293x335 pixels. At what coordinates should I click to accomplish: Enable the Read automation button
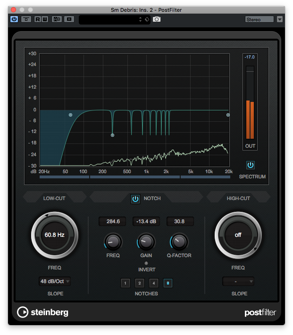(x=38, y=19)
